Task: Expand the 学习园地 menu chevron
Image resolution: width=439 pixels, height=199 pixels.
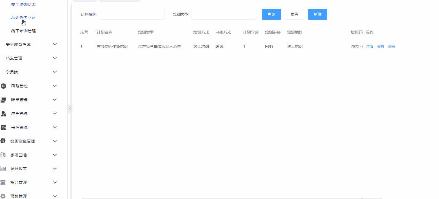Action: coord(55,155)
